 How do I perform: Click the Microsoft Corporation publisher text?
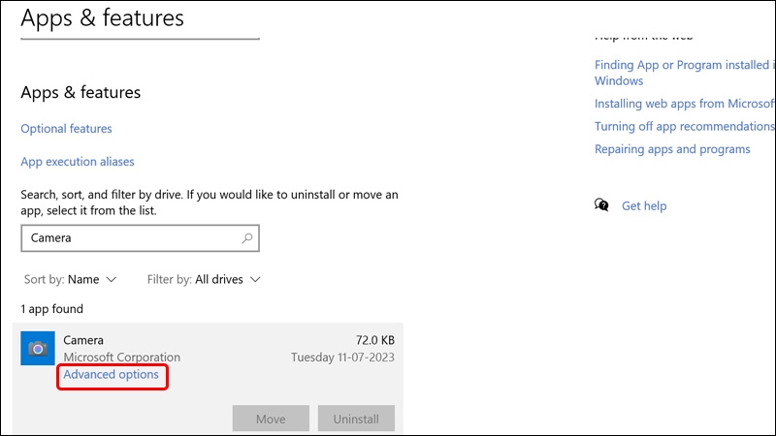[122, 357]
